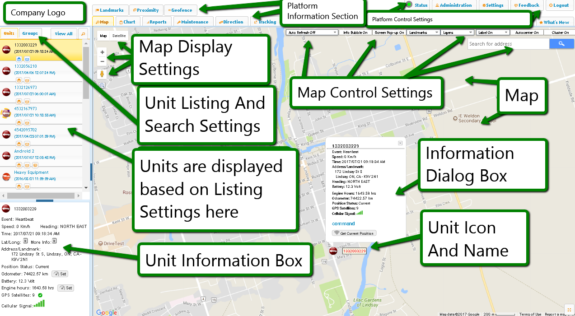Screen dimensions: 575x316
Task: Close the unit information bubble
Action: (400, 143)
